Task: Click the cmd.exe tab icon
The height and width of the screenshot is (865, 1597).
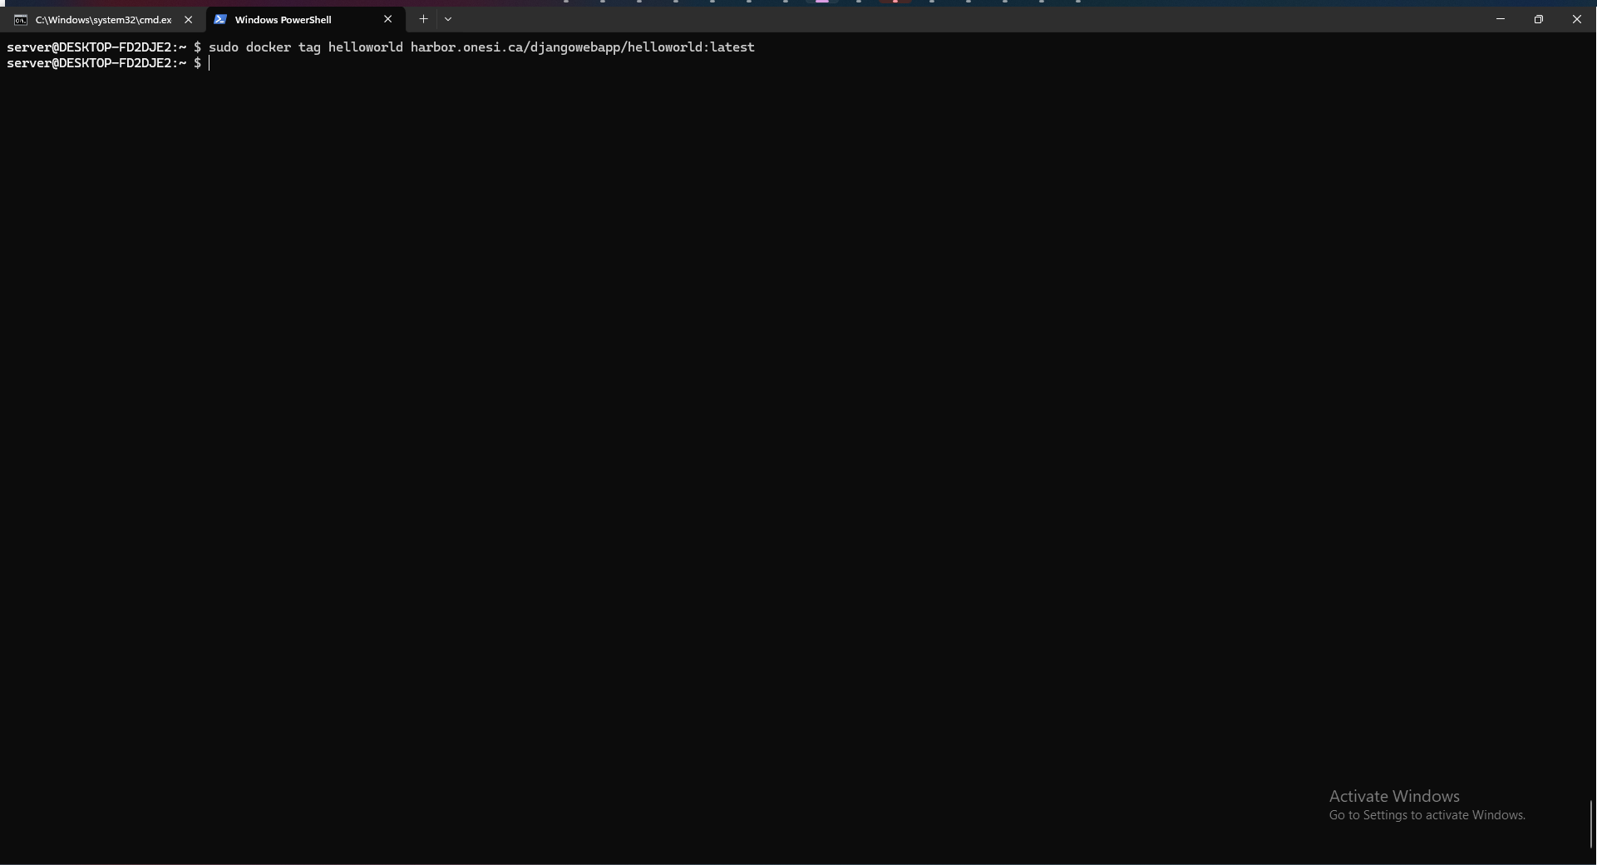Action: [21, 20]
